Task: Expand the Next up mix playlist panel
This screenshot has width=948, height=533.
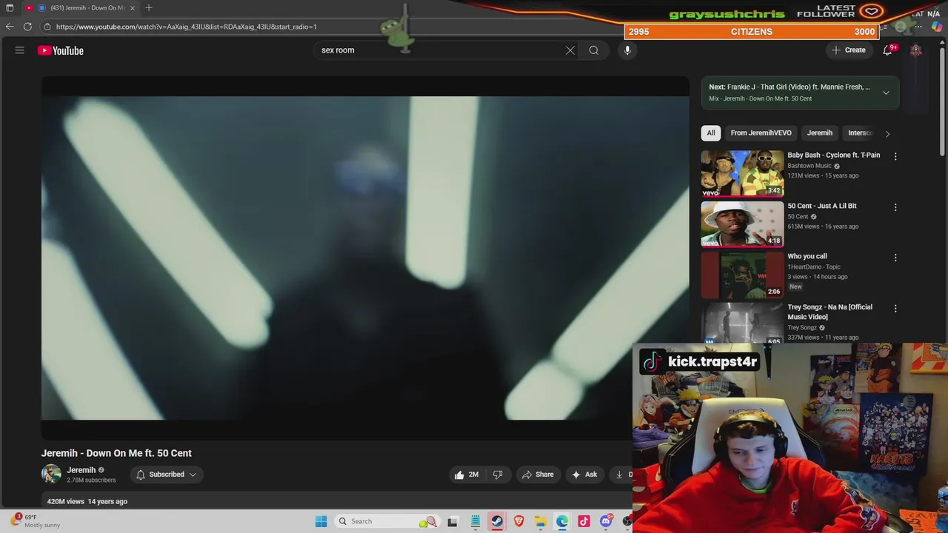Action: click(x=886, y=93)
